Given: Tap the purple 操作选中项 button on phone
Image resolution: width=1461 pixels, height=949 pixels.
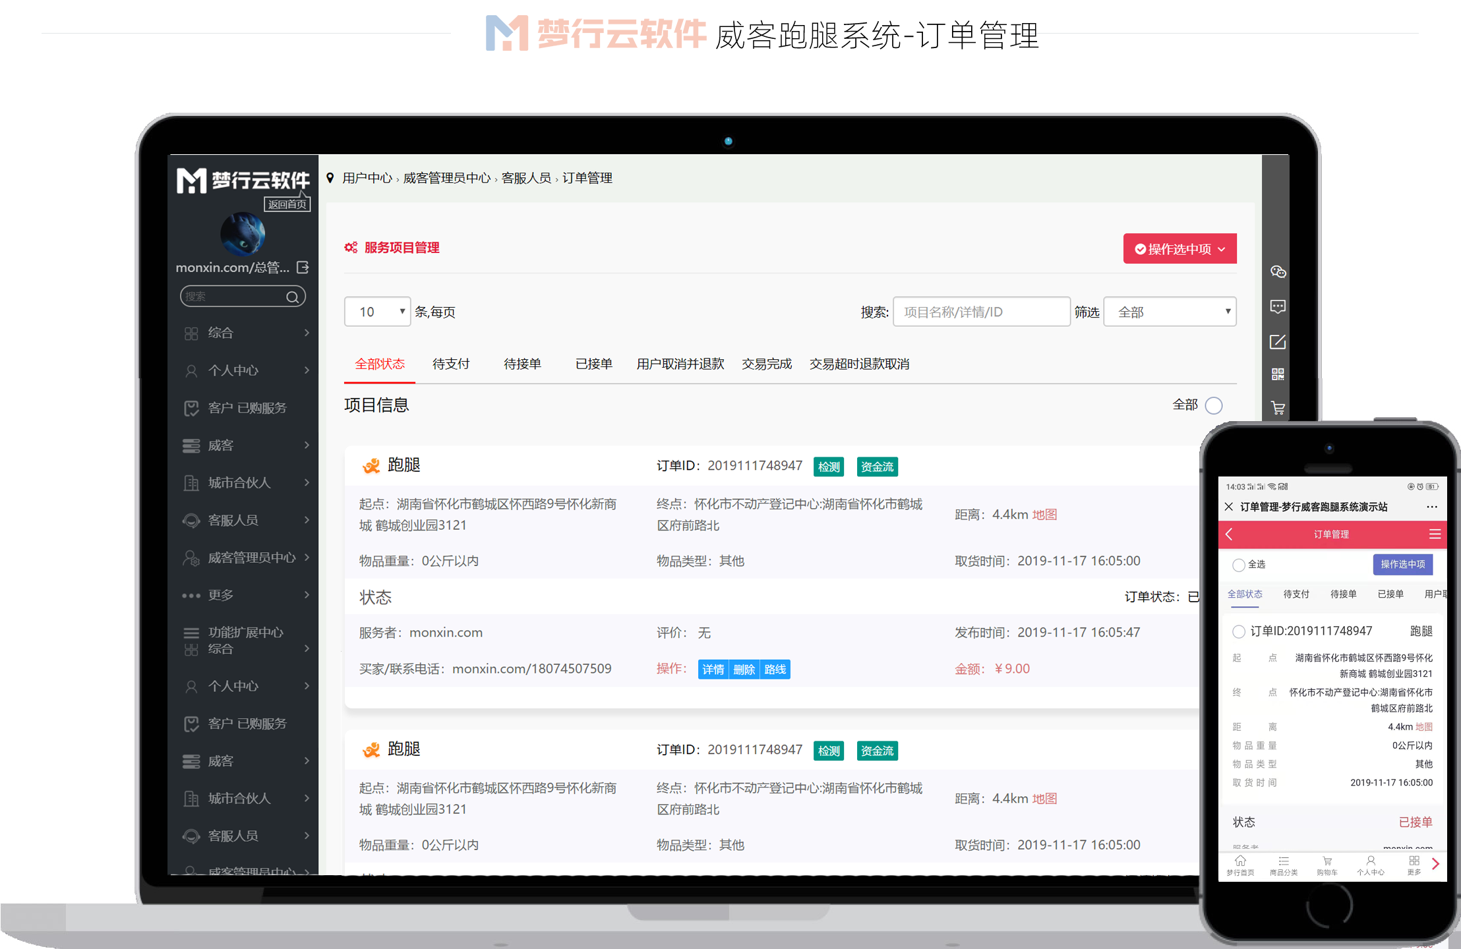Looking at the screenshot, I should click(1403, 564).
